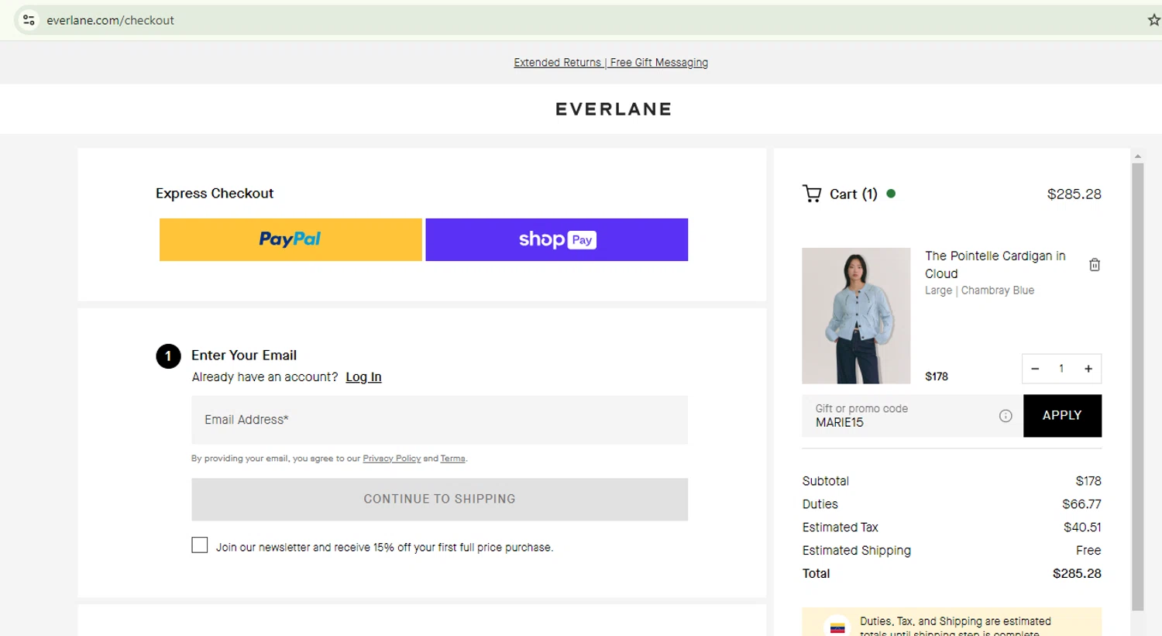Click the cart total $285.28 at top
The height and width of the screenshot is (636, 1162).
coord(1074,194)
